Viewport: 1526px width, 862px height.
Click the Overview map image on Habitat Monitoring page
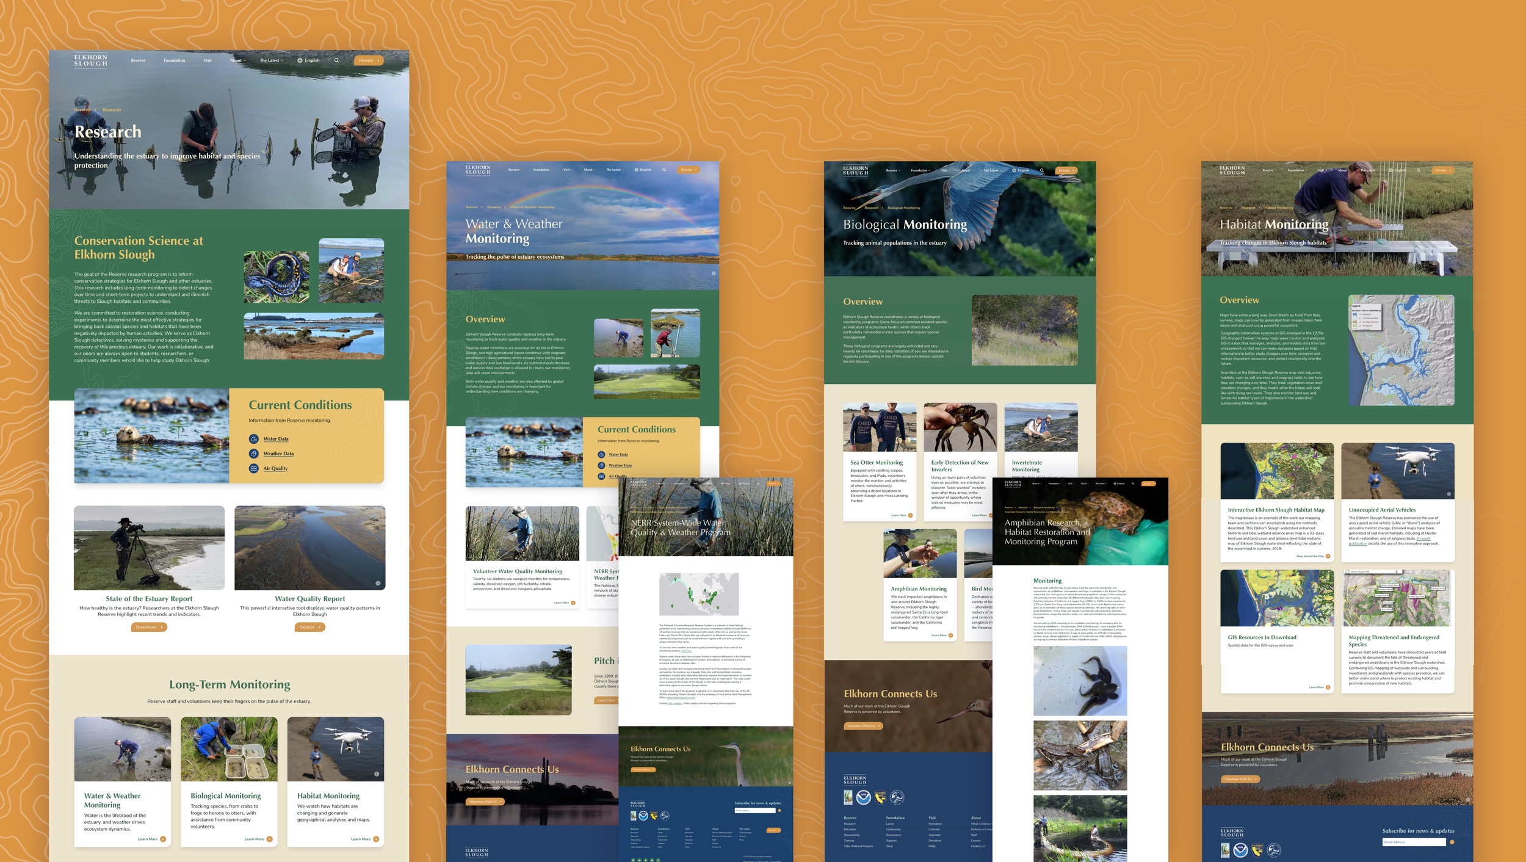tap(1401, 350)
